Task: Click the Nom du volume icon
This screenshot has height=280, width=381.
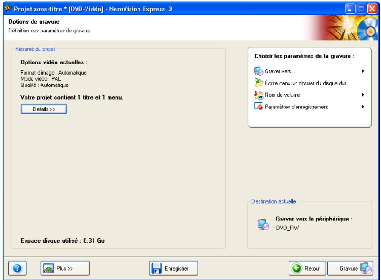Action: coord(259,95)
